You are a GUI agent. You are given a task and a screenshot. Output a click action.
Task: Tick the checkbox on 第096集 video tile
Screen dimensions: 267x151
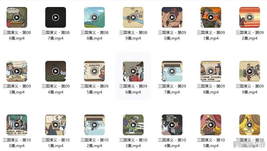coord(121,58)
